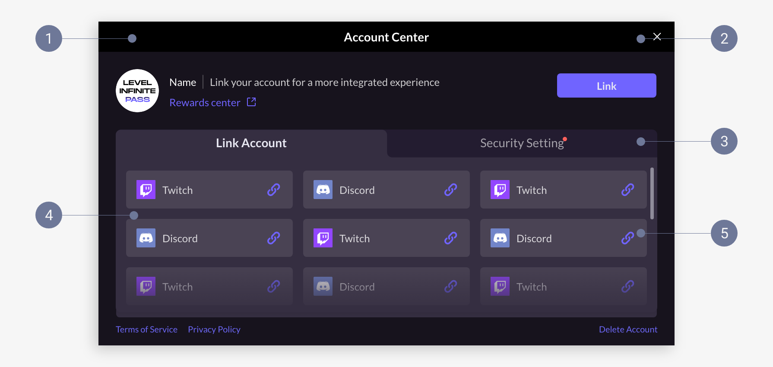Click the Discord logo in first-row middle card
Image resolution: width=773 pixels, height=367 pixels.
(323, 190)
